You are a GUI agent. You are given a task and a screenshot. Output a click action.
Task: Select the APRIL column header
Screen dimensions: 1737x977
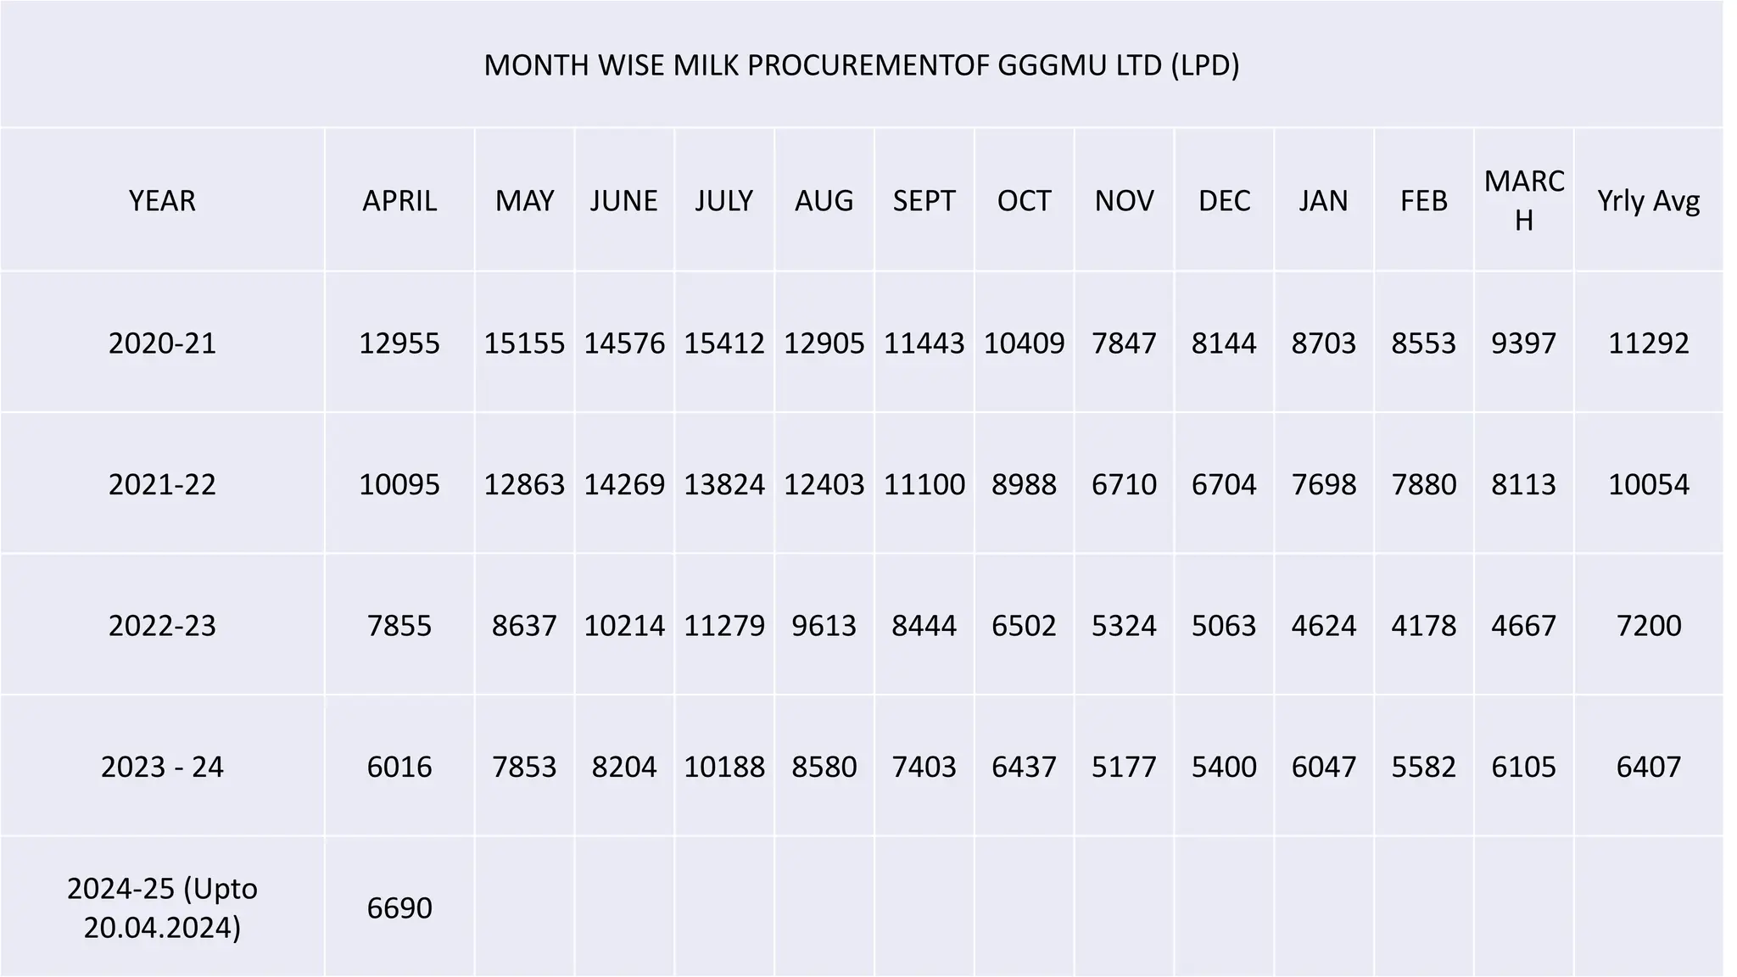pyautogui.click(x=399, y=200)
